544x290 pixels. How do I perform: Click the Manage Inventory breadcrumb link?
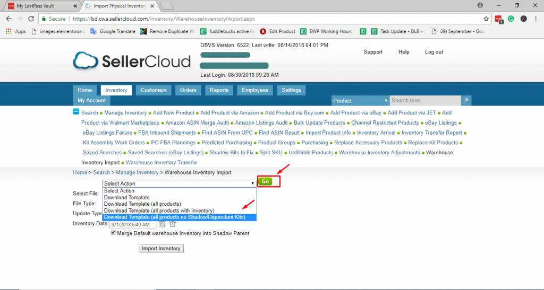coord(137,172)
